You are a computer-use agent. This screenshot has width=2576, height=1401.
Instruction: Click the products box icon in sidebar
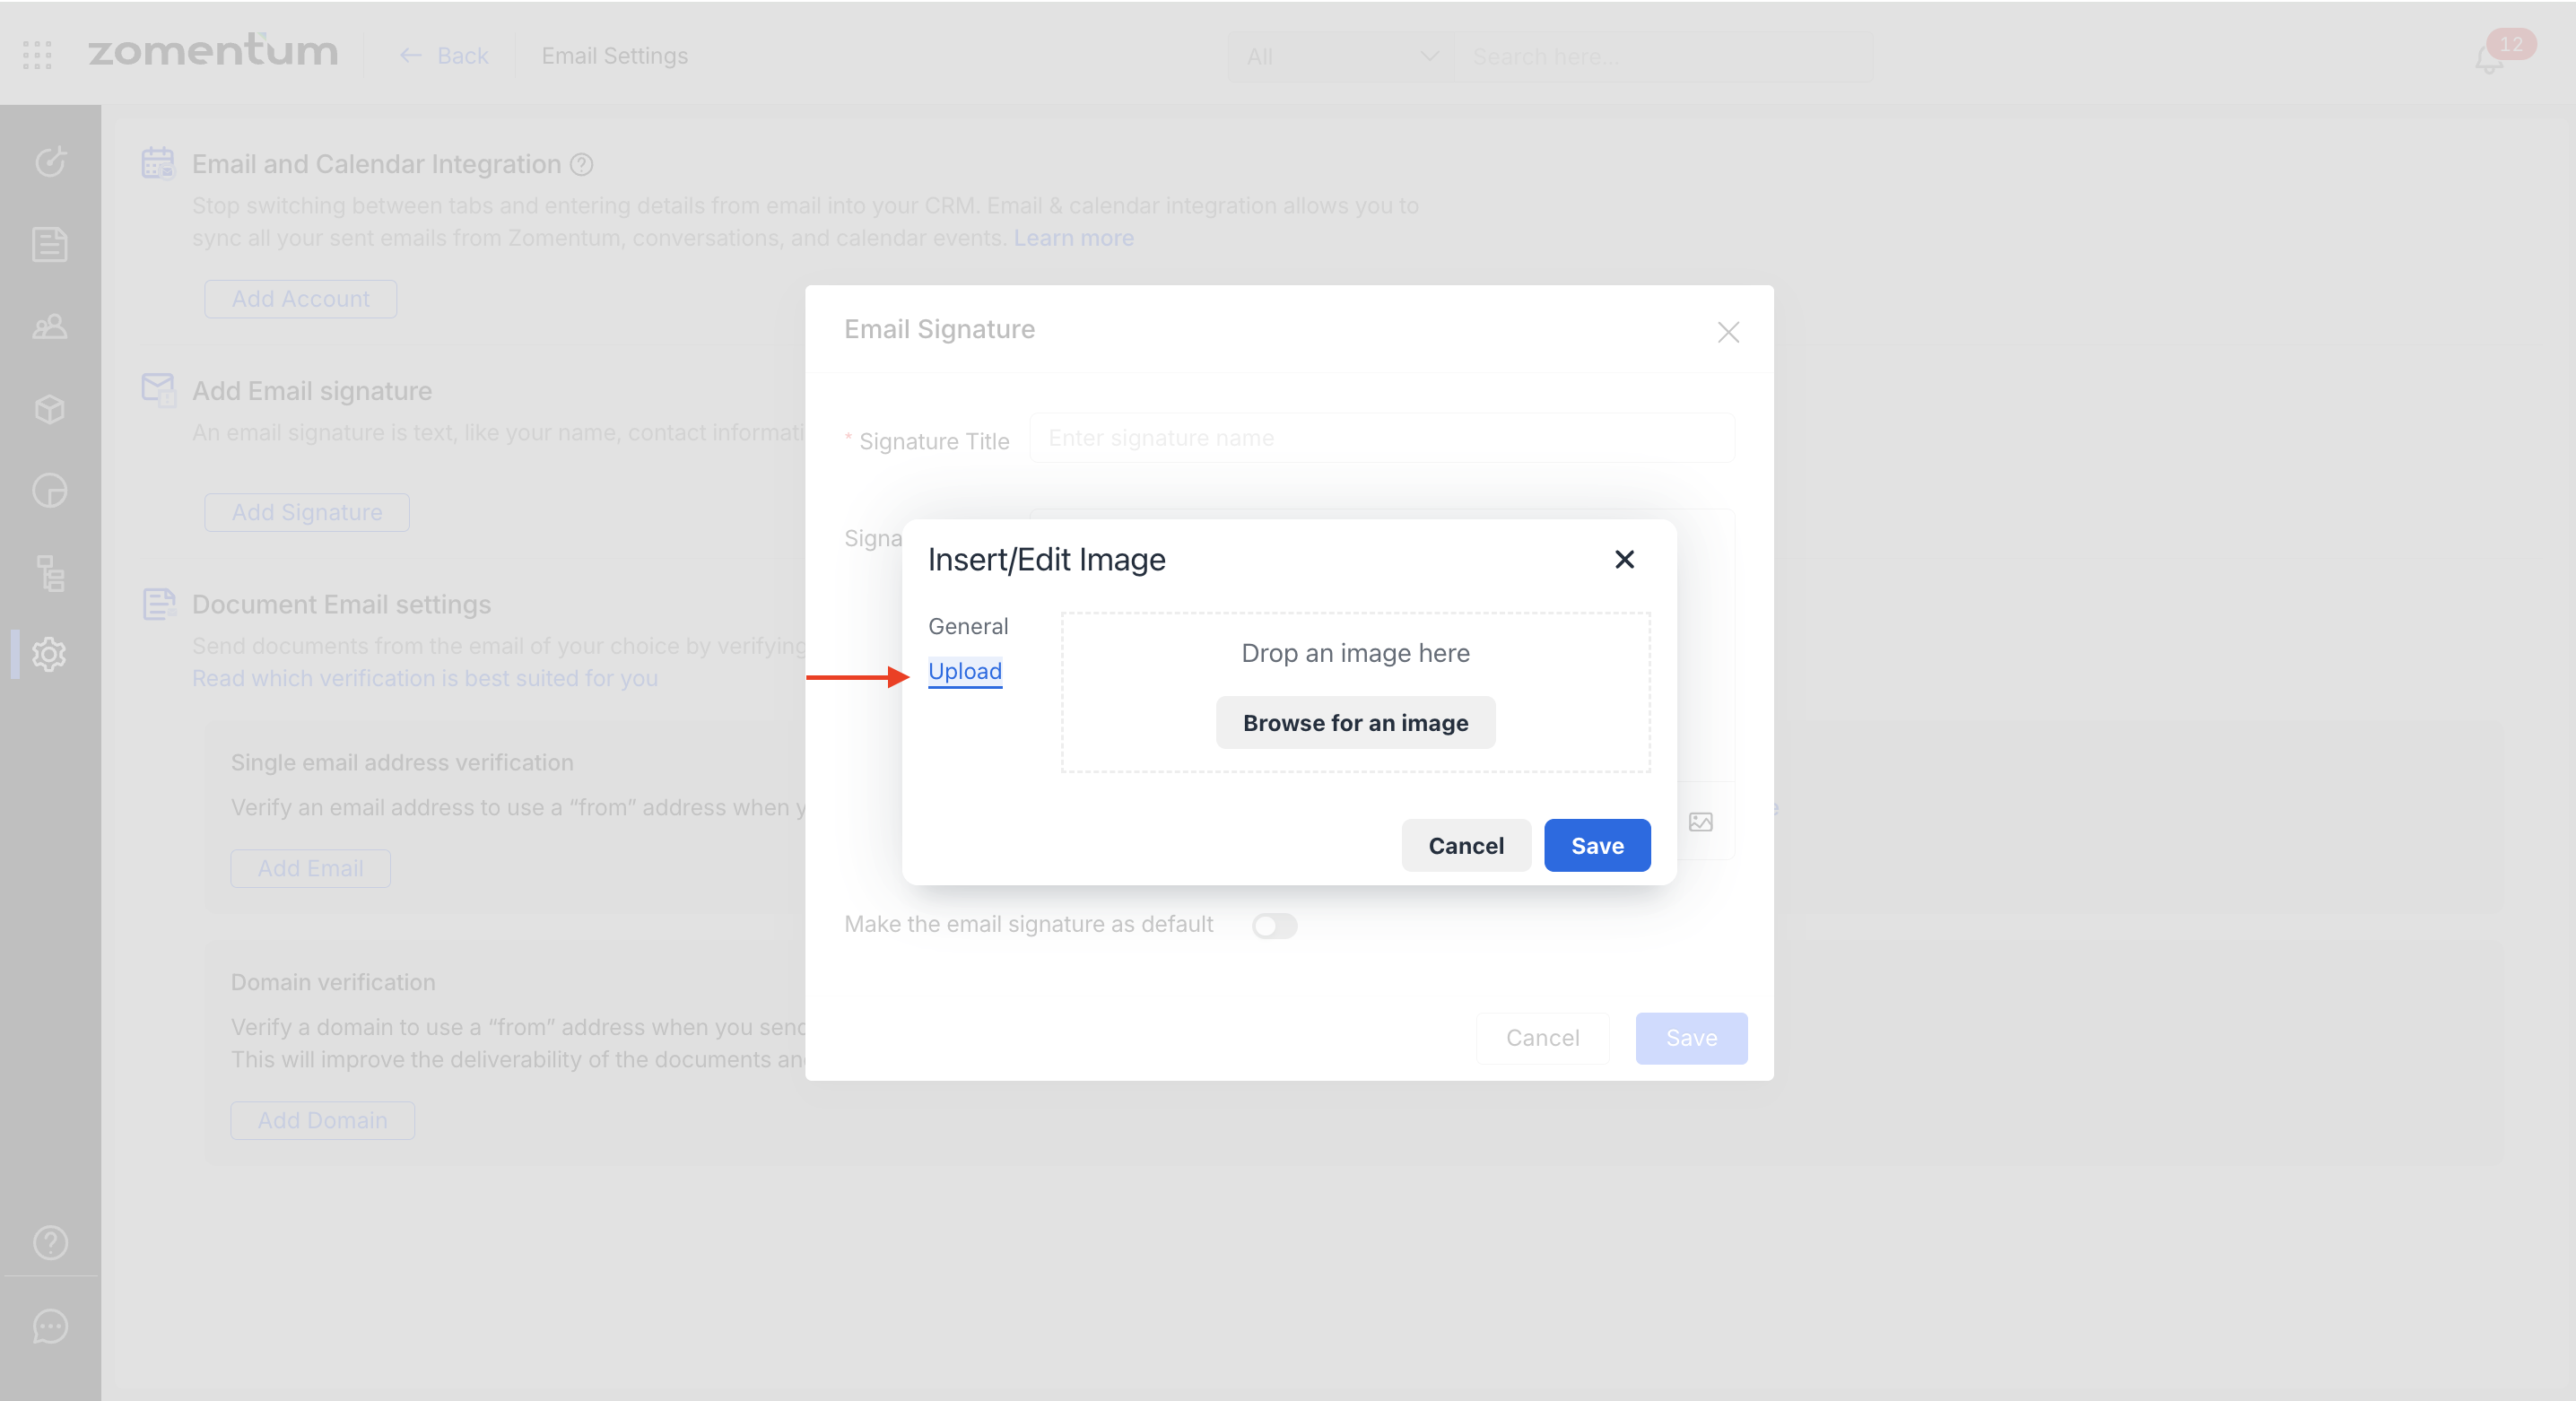tap(50, 409)
